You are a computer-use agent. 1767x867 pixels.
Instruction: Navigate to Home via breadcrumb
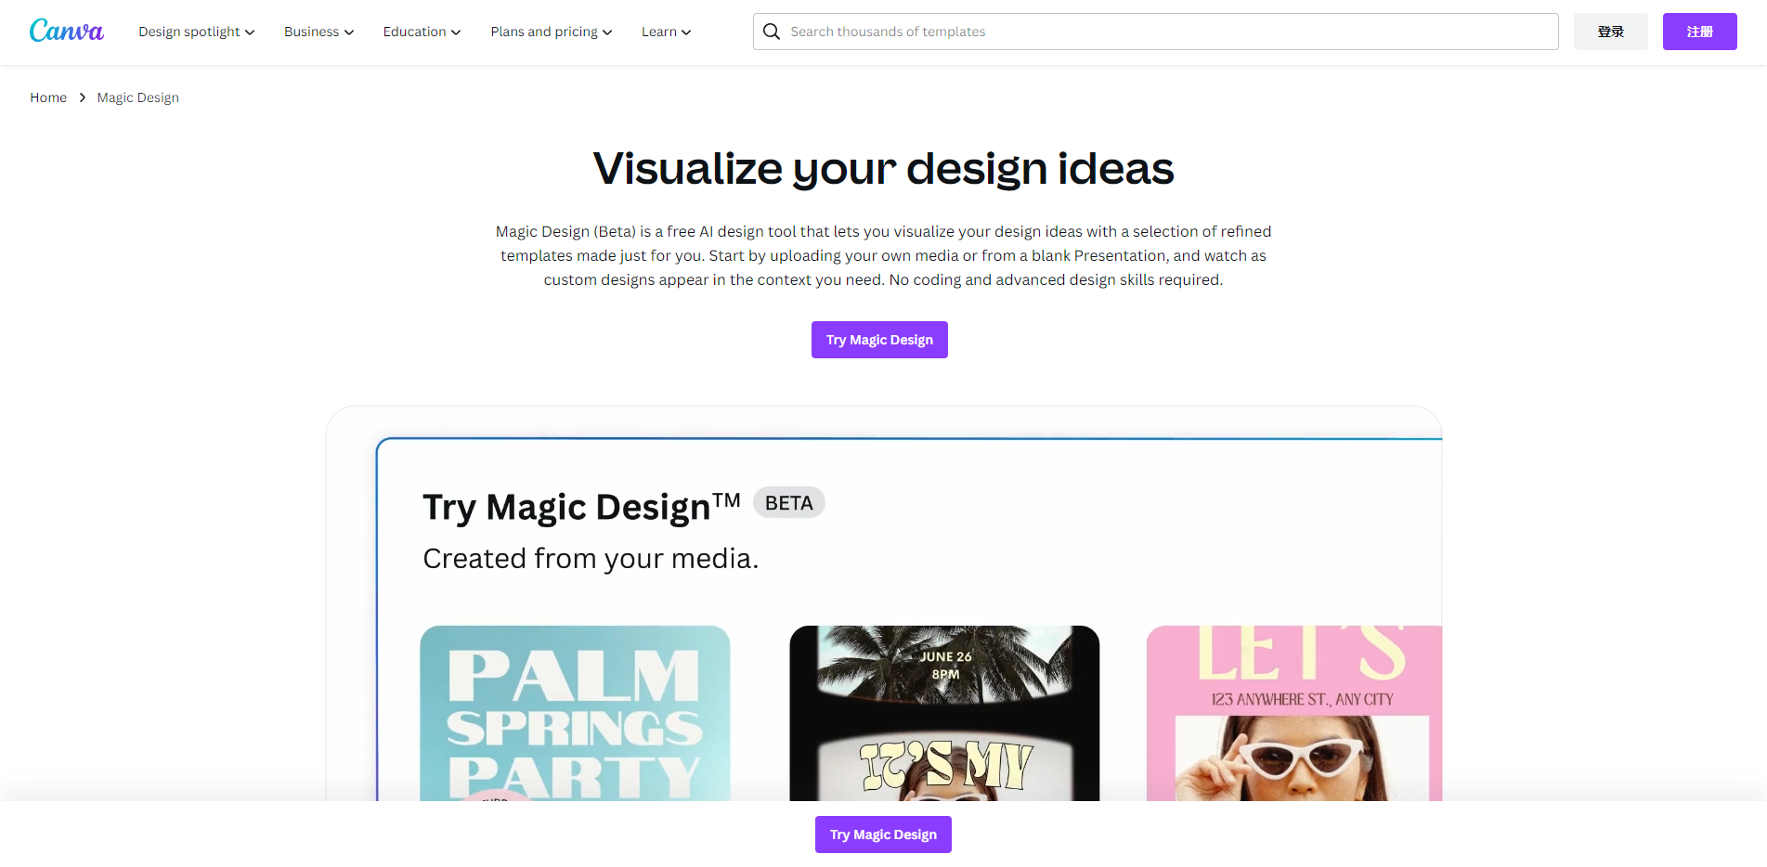coord(47,97)
